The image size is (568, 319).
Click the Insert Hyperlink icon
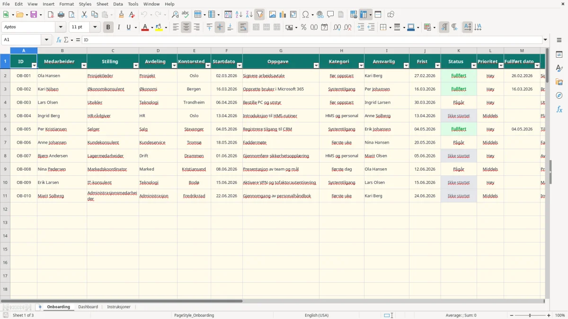point(320,15)
